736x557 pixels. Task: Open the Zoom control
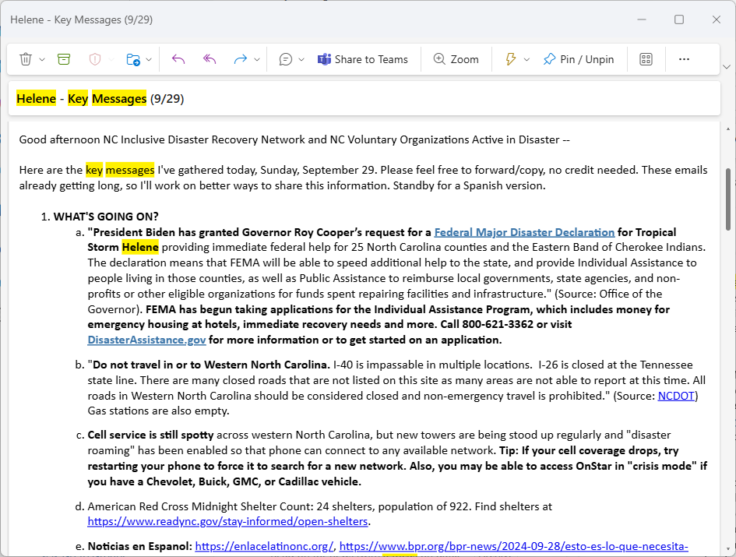click(456, 59)
